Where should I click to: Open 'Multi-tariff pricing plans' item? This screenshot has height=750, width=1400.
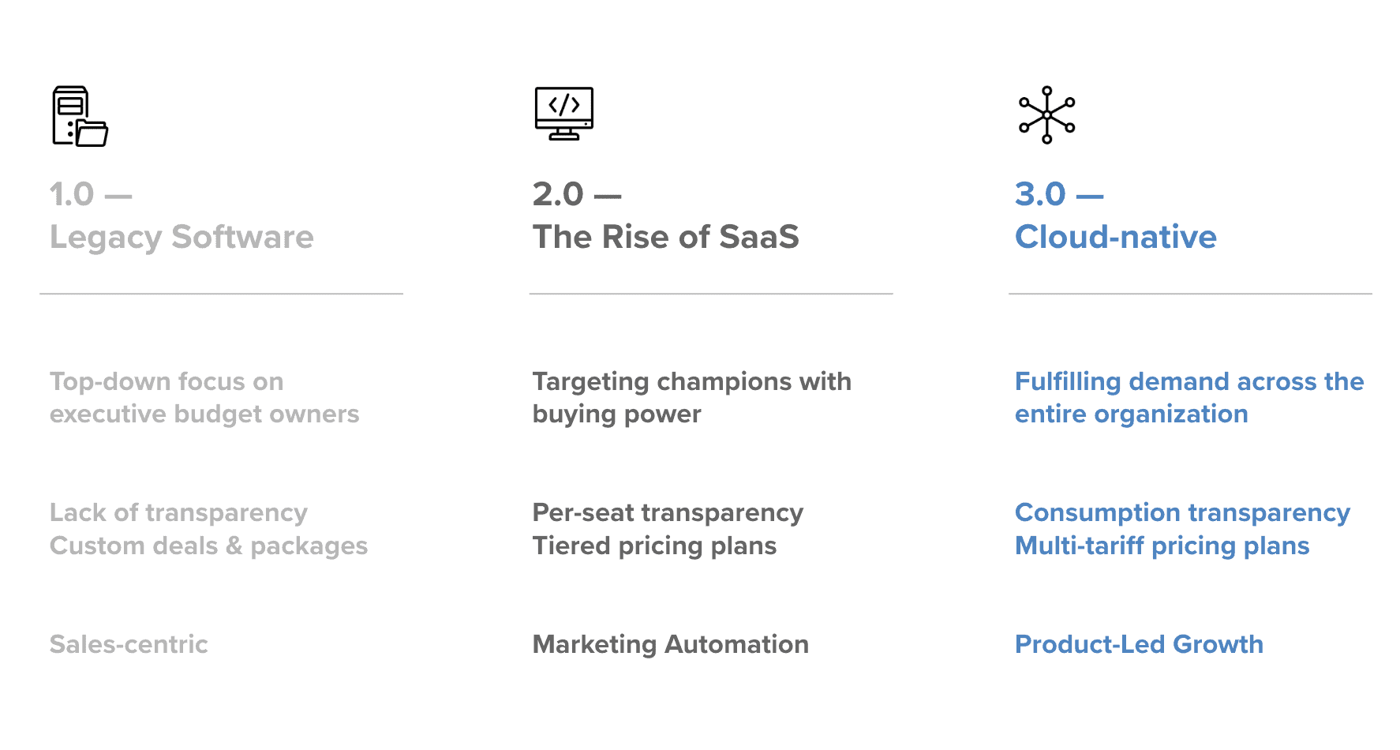[1162, 546]
